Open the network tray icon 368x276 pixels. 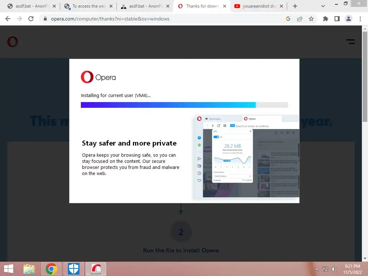[x=325, y=269]
